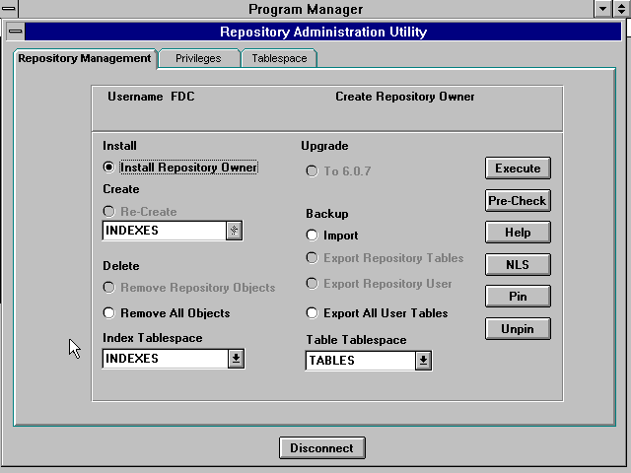This screenshot has width=631, height=473.
Task: Open the Repository Administration Utility control menu
Action: pyautogui.click(x=15, y=32)
